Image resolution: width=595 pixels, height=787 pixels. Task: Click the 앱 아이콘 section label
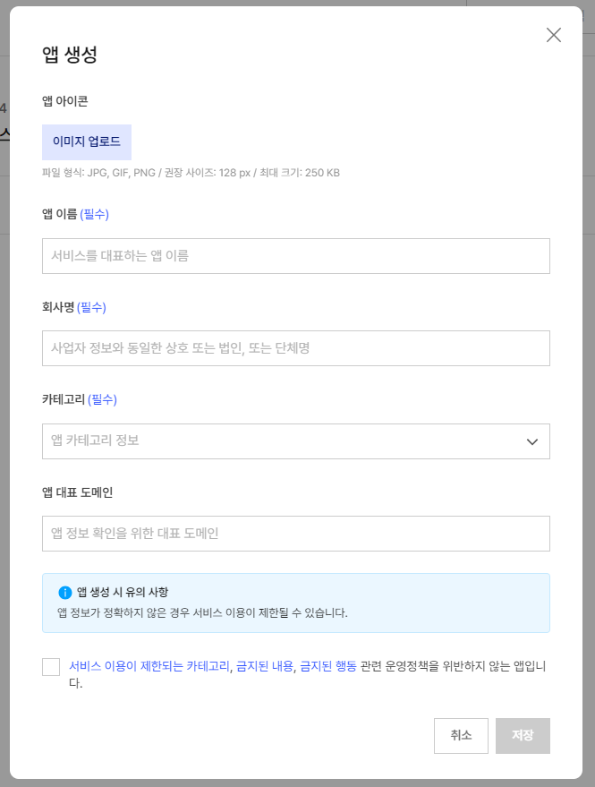pyautogui.click(x=64, y=101)
